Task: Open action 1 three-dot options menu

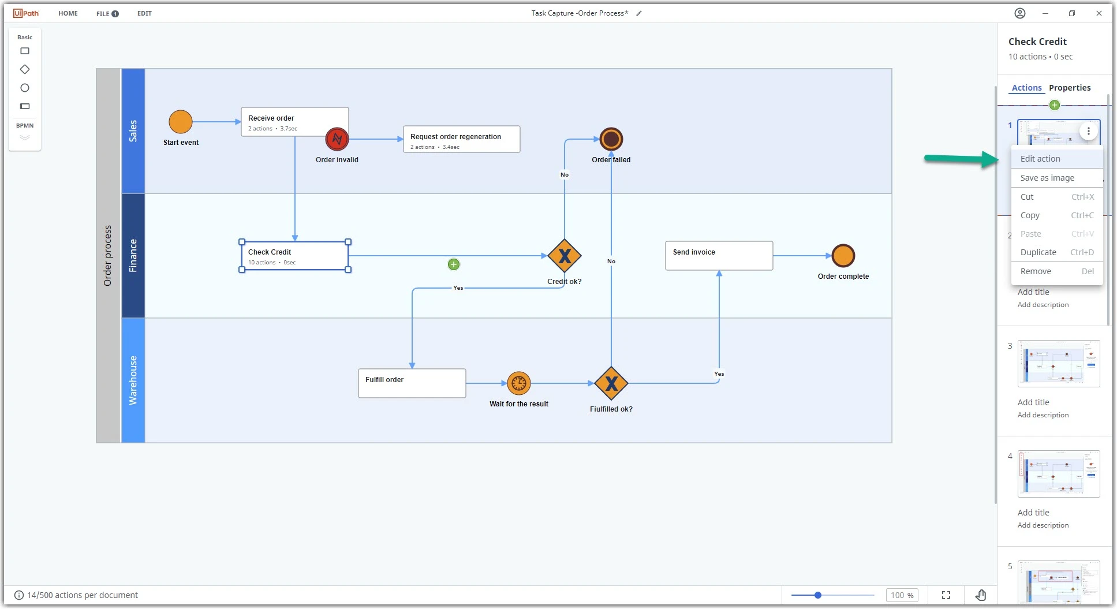Action: (x=1089, y=131)
